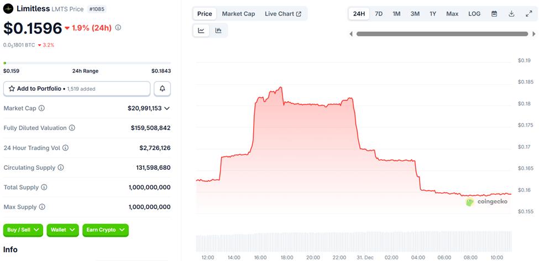Open the Buy / Sell dropdown
Viewport: 539px width, 261px height.
23,229
